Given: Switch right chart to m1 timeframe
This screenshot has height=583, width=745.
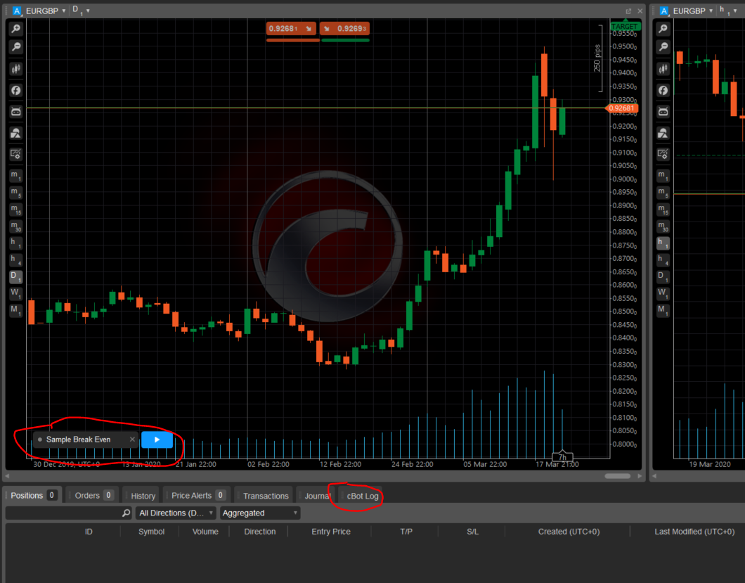Looking at the screenshot, I should [663, 176].
